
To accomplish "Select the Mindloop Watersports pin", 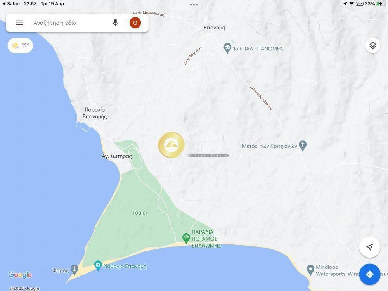I will click(x=310, y=270).
